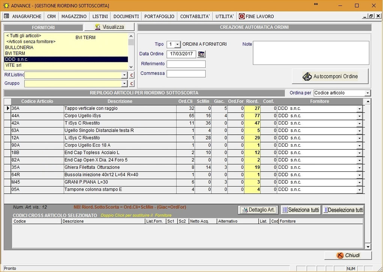This screenshot has width=383, height=272.
Task: Open the DOCUMENTI menu
Action: tap(126, 17)
